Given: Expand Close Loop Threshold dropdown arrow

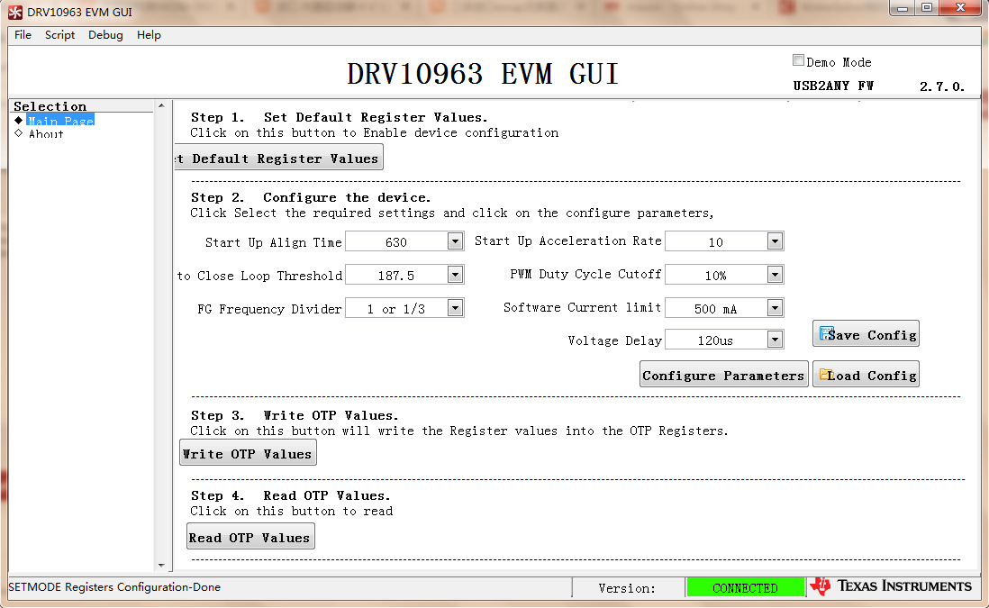Looking at the screenshot, I should pos(455,275).
